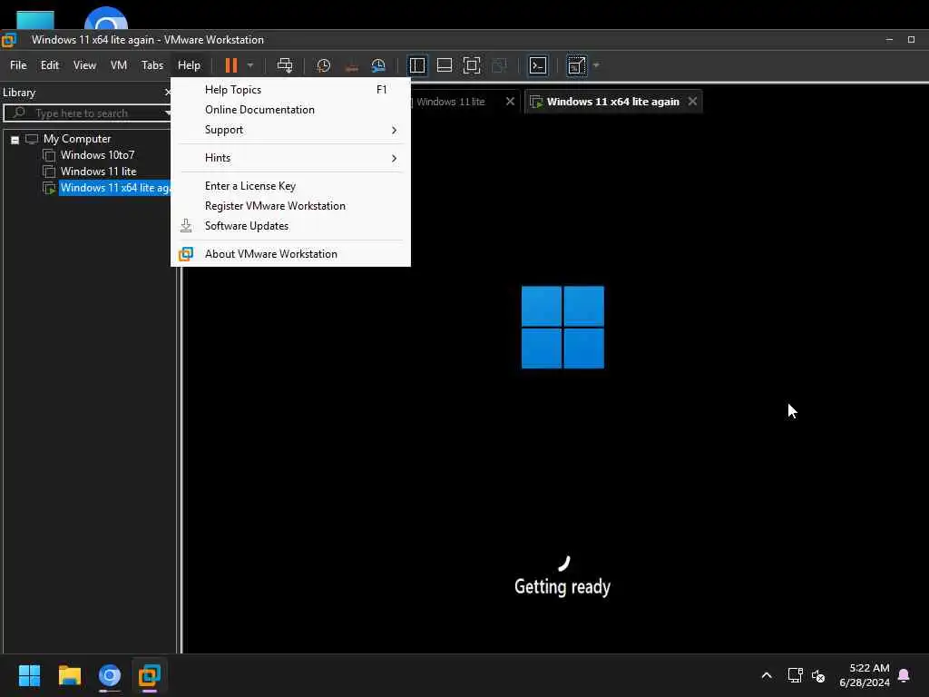Choose Help Topics from the Help menu
929x697 pixels.
(x=290, y=90)
